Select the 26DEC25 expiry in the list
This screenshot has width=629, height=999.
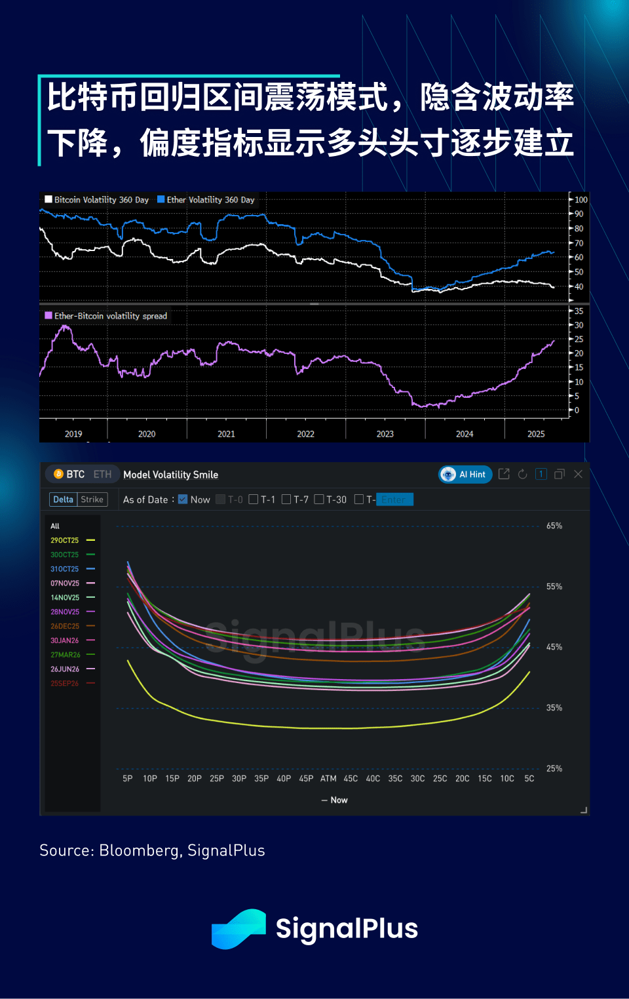coord(65,626)
